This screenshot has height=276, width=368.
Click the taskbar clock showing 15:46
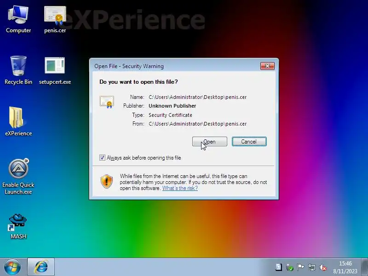coord(345,267)
